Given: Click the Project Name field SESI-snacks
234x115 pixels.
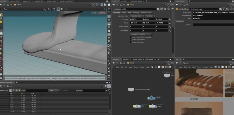Looking at the screenshot, I should point(213,16).
